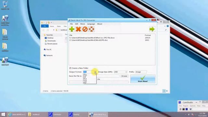Choose PCX in the format list
This screenshot has width=208, height=117.
tap(85, 79)
